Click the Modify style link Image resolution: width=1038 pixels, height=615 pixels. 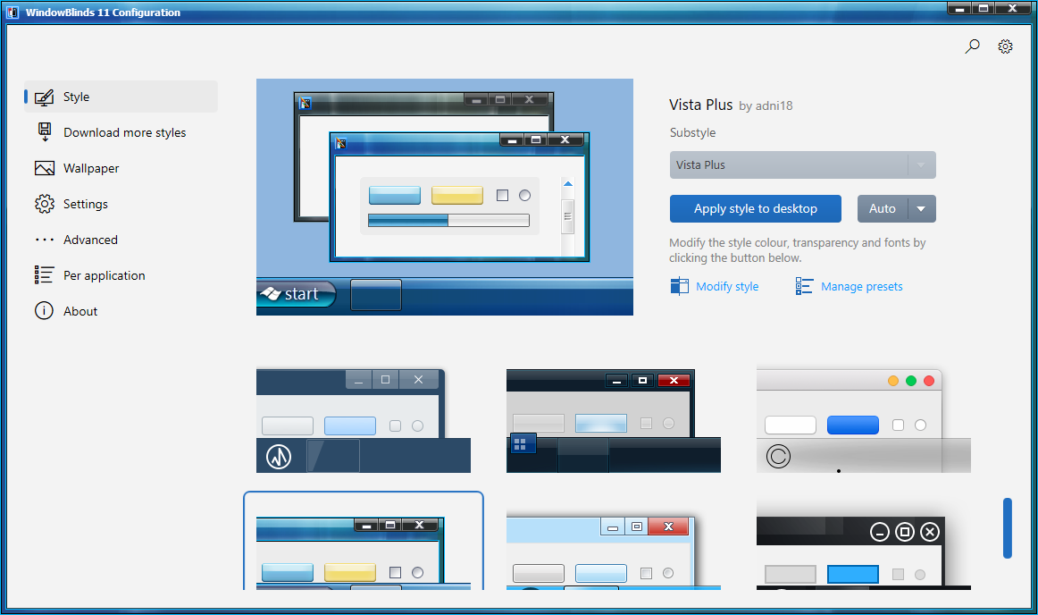click(x=727, y=286)
